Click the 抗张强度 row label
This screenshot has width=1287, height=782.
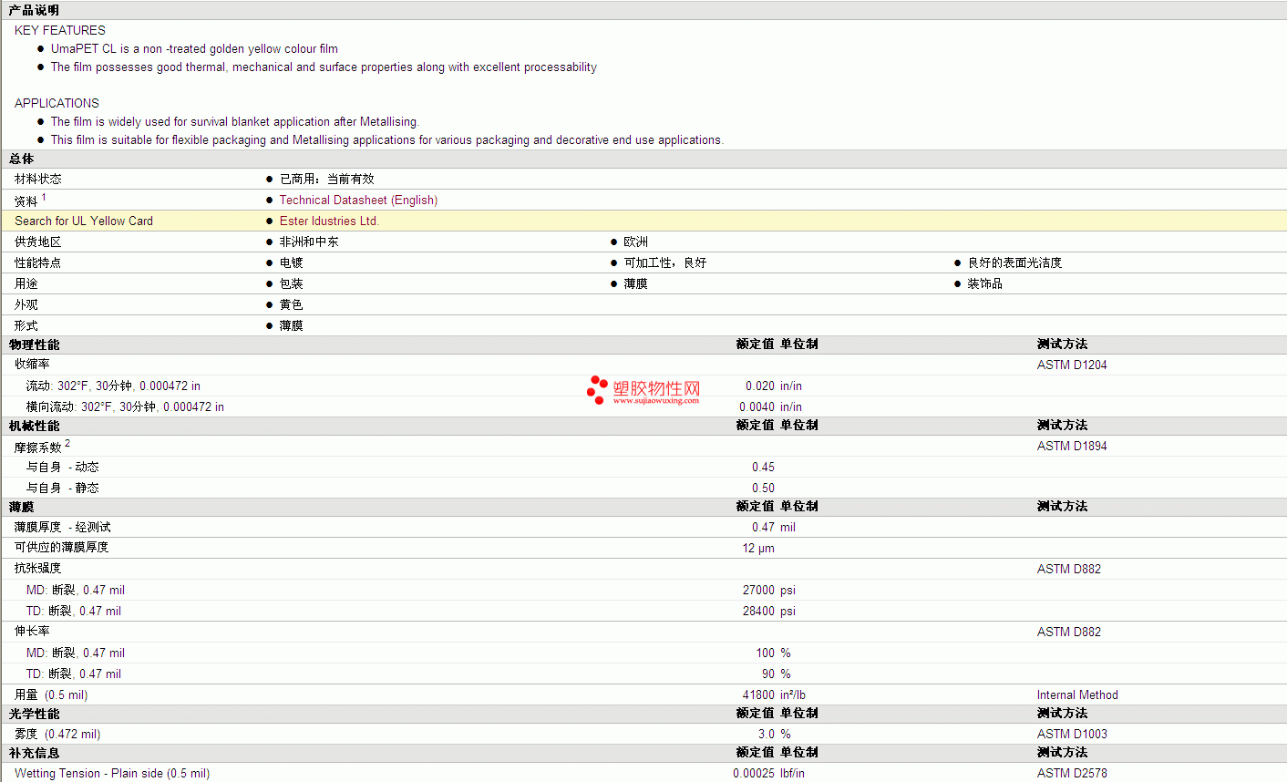click(38, 568)
